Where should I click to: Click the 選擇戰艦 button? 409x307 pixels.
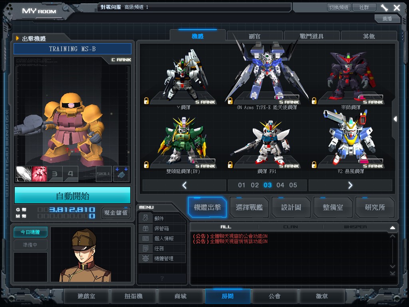coord(249,207)
